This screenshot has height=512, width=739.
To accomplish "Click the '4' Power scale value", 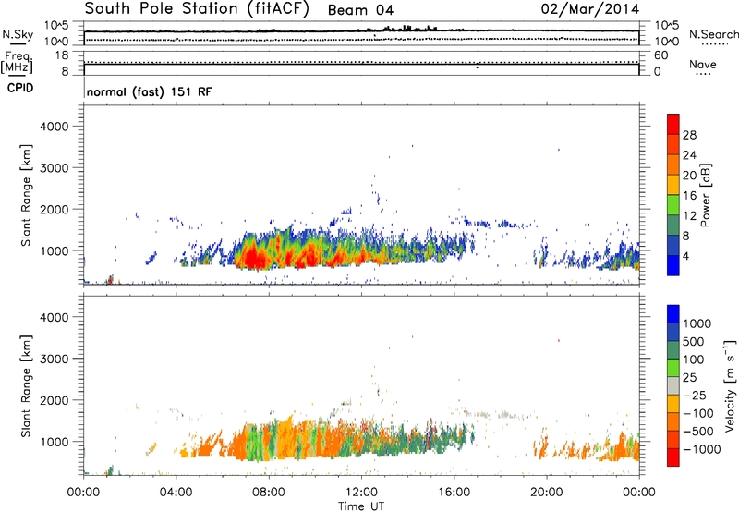I will tap(685, 256).
